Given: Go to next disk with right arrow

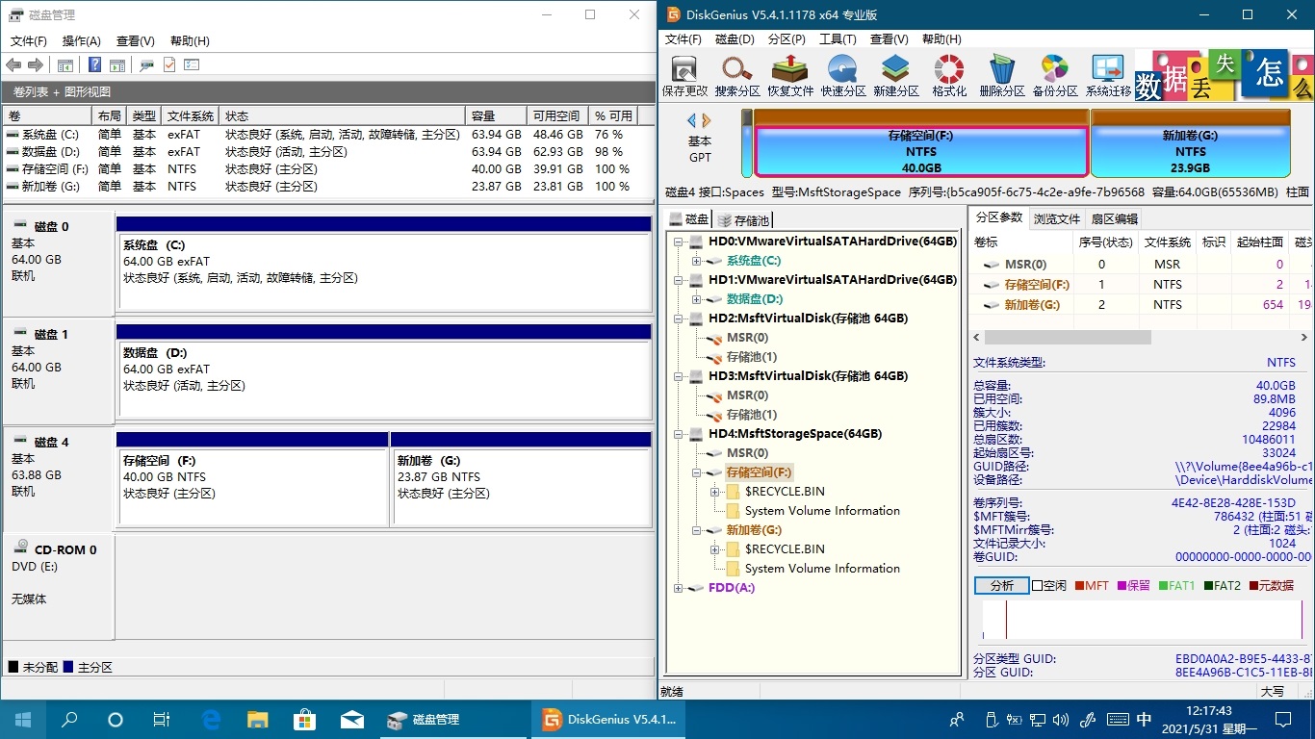Looking at the screenshot, I should pyautogui.click(x=707, y=120).
